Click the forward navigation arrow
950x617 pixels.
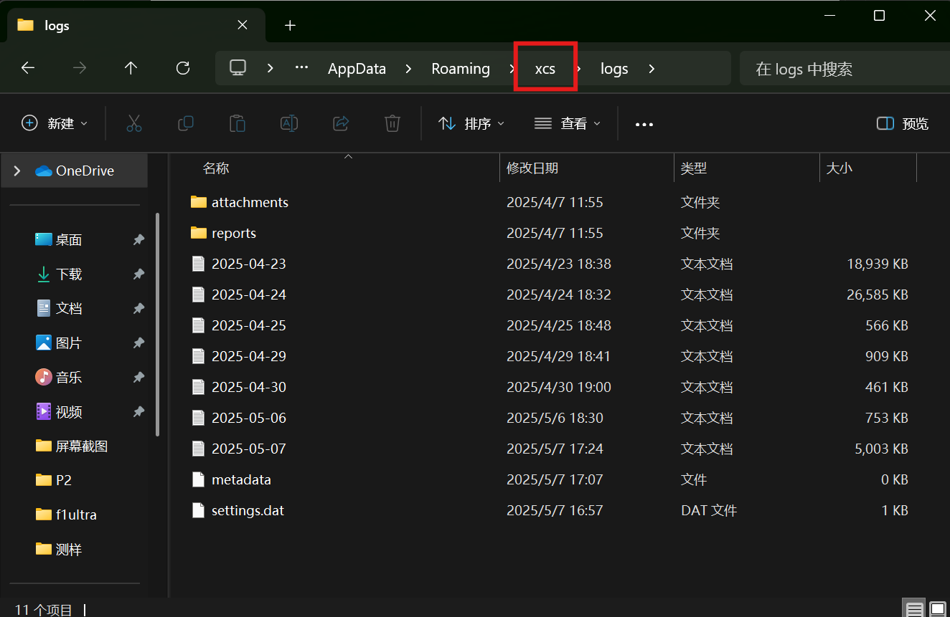pyautogui.click(x=80, y=68)
